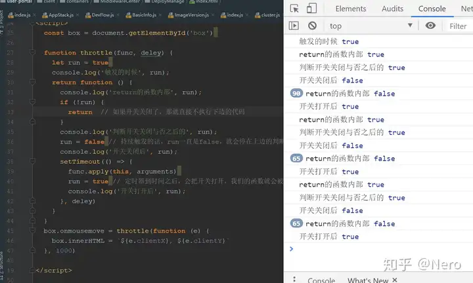Collapse setTimeout fold marker line 38
Image resolution: width=473 pixels, height=283 pixels.
click(x=33, y=162)
